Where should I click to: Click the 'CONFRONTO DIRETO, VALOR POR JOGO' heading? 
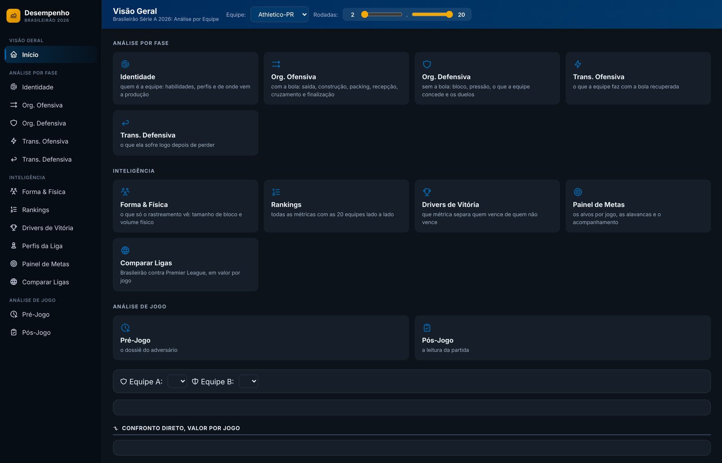(x=181, y=428)
